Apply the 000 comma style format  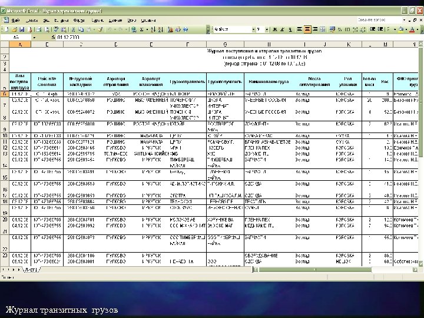pyautogui.click(x=347, y=29)
